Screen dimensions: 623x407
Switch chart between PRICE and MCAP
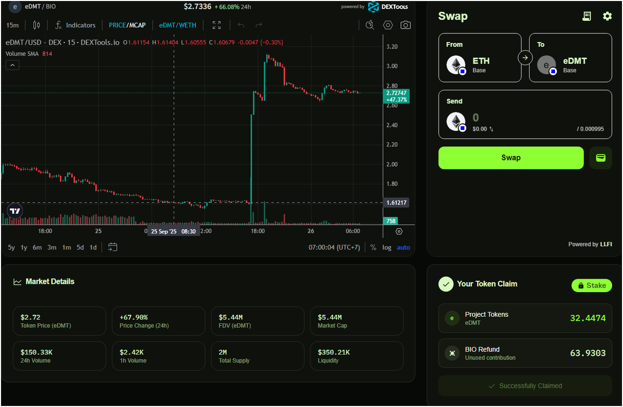click(127, 25)
